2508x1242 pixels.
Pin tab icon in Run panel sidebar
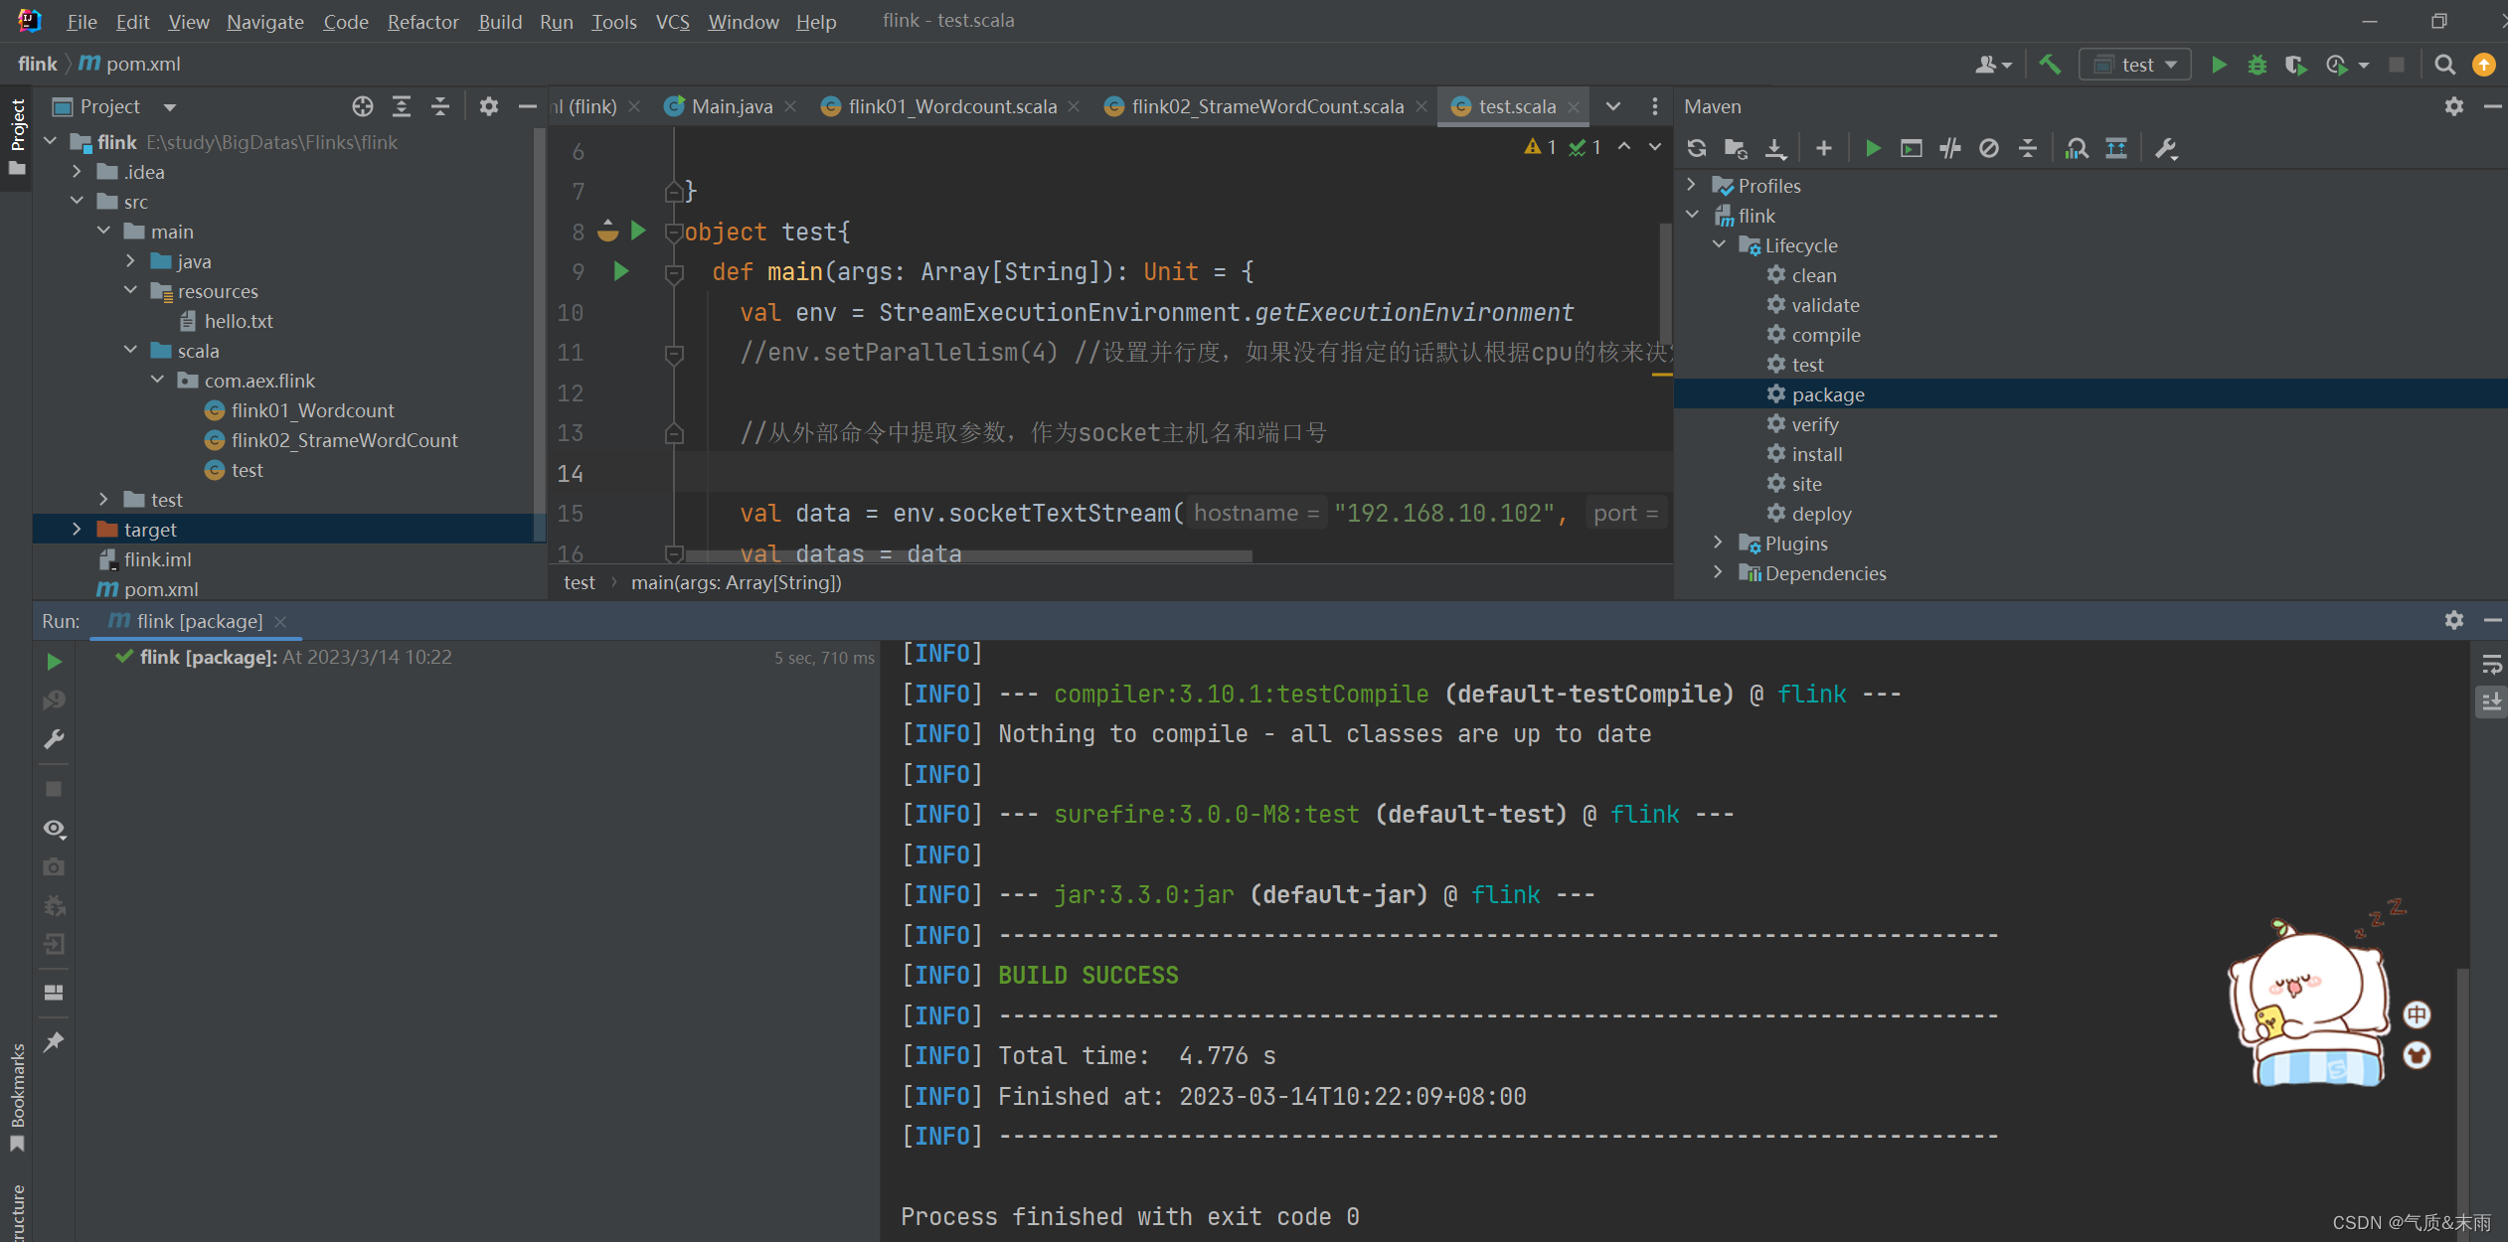pos(54,1041)
